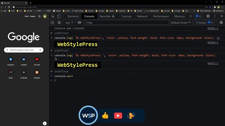Focus the console Filter field
Viewport: 225px width, 126px height.
point(127,22)
